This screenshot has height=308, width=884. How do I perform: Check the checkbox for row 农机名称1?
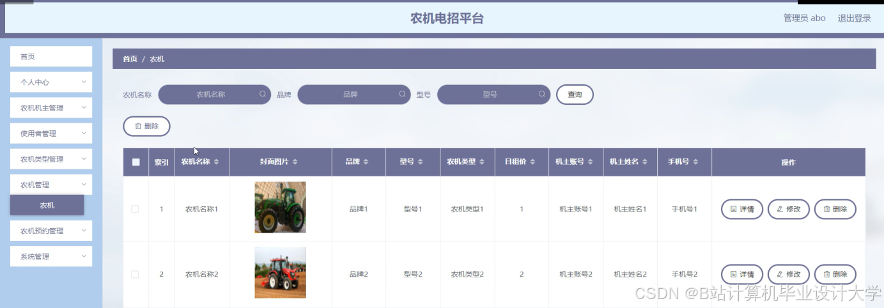(135, 209)
